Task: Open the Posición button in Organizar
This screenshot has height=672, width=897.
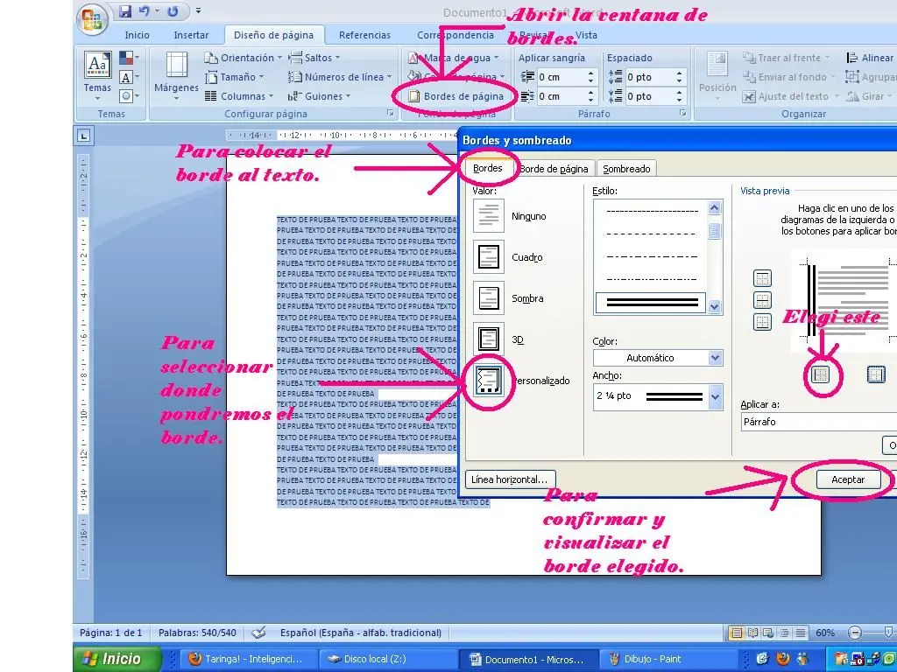Action: (x=717, y=76)
